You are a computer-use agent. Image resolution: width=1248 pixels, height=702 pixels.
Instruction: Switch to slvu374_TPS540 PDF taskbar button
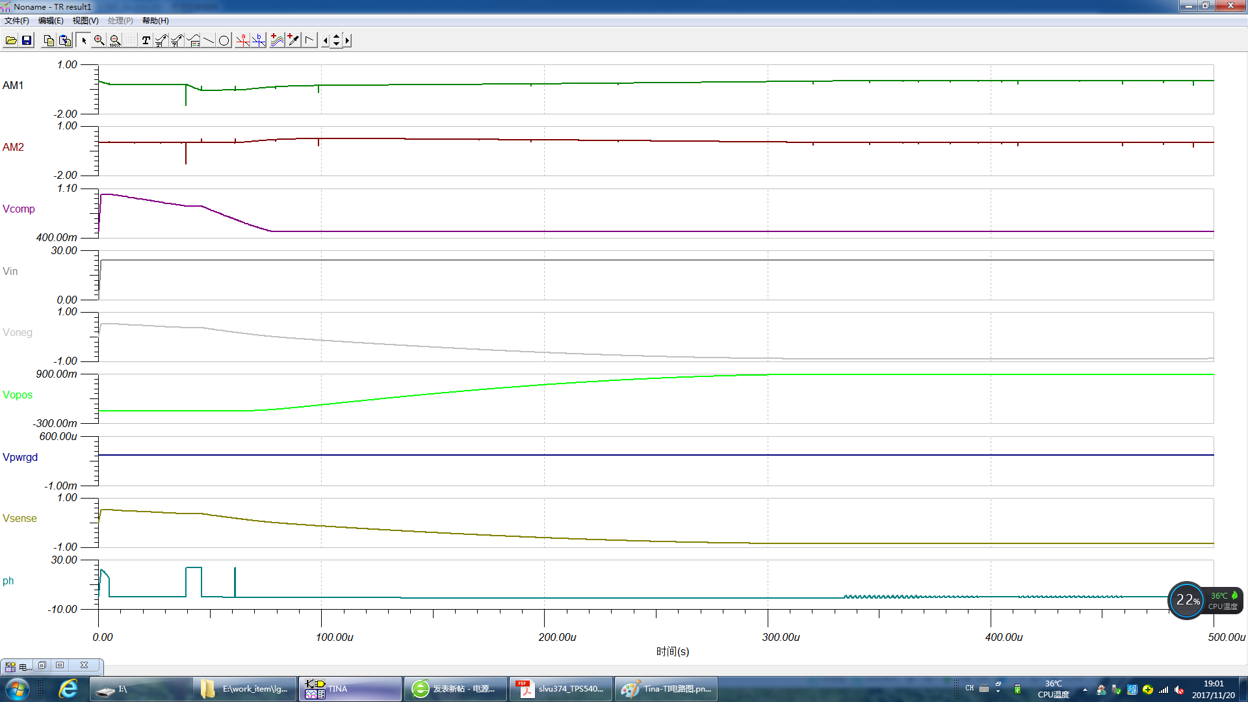pos(560,688)
